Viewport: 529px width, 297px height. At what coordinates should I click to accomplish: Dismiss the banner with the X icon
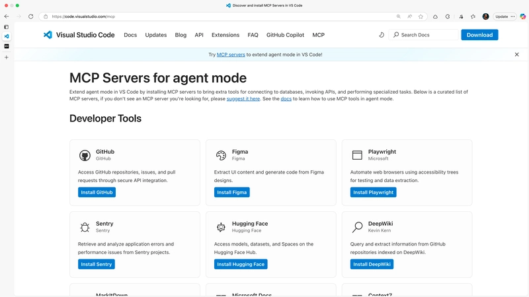[516, 55]
